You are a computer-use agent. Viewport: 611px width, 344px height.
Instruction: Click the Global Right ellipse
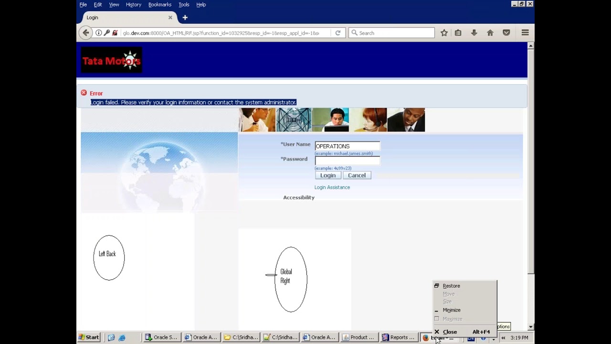point(291,279)
